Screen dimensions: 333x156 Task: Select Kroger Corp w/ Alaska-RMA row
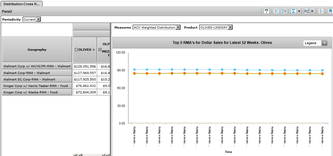pyautogui.click(x=37, y=92)
